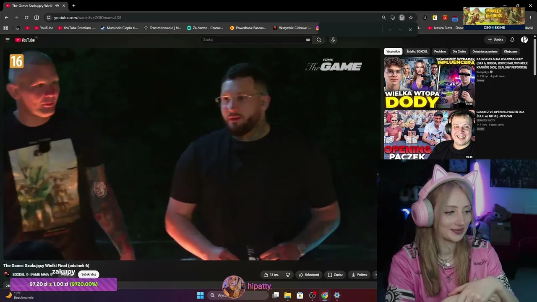Open the Wszystkie Ciekawe bookmark

pos(292,28)
